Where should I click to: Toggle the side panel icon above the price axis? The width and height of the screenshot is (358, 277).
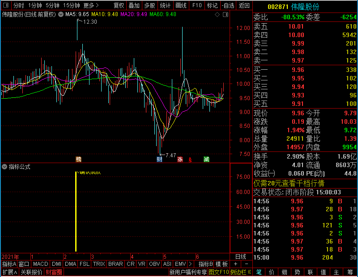pyautogui.click(x=226, y=15)
